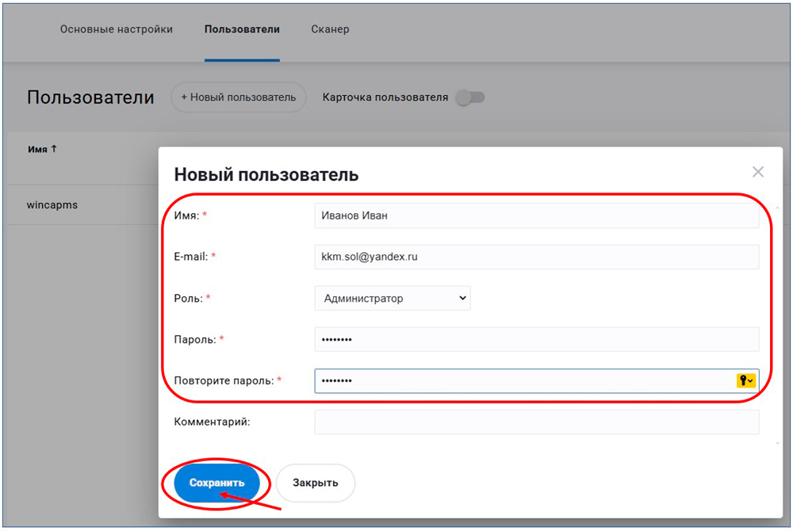Click into the Пароль input field
Image resolution: width=793 pixels, height=531 pixels.
(535, 339)
